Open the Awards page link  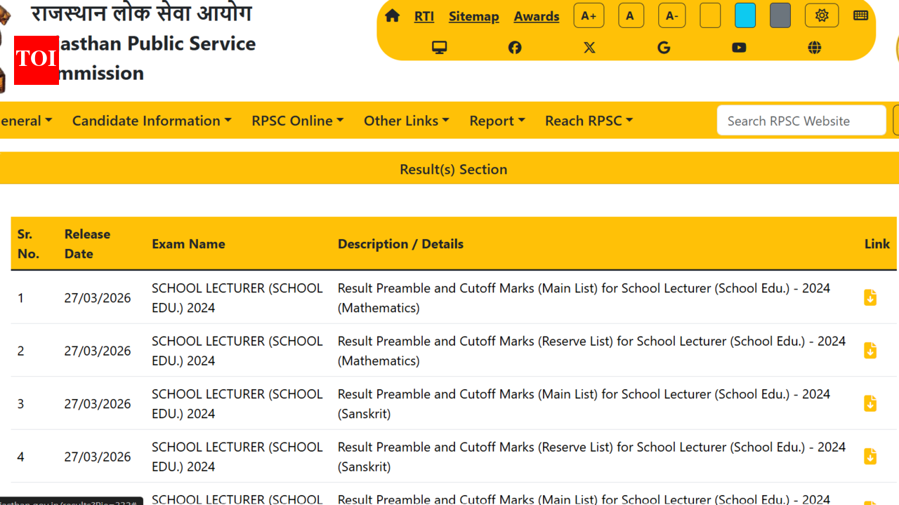(x=537, y=16)
